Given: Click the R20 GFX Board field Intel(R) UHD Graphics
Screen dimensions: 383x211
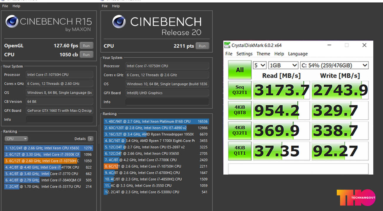Looking at the screenshot, I should 167,93.
